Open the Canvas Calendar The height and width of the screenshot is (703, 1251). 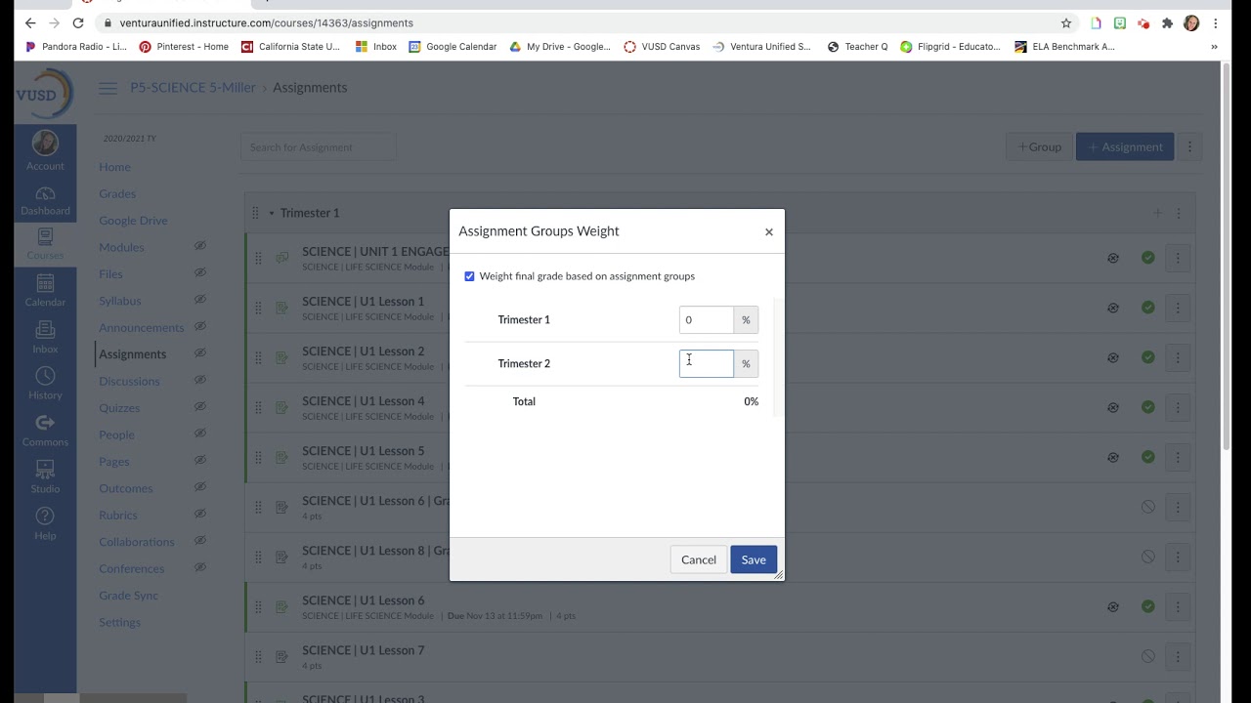coord(45,291)
